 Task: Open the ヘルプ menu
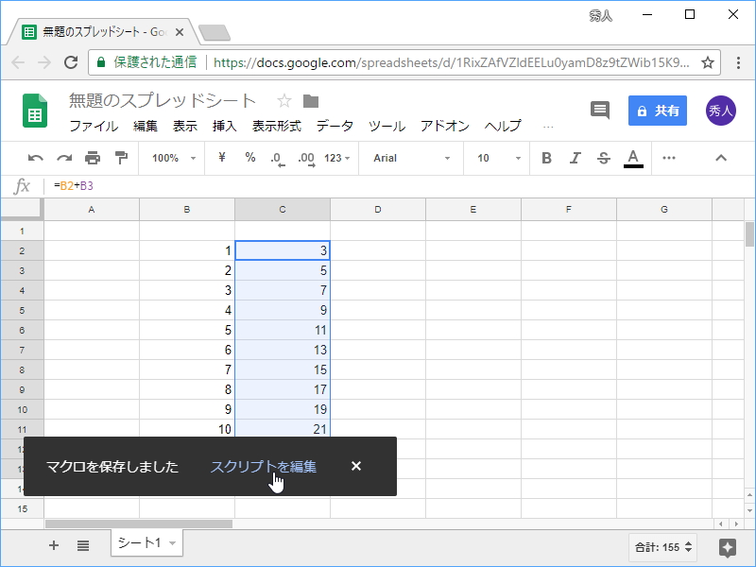point(503,127)
